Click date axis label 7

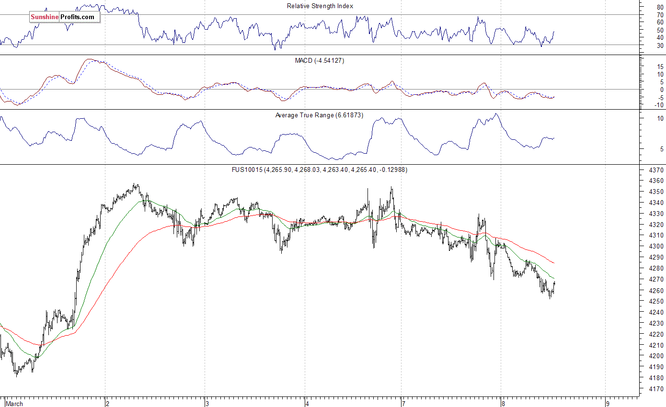click(403, 404)
